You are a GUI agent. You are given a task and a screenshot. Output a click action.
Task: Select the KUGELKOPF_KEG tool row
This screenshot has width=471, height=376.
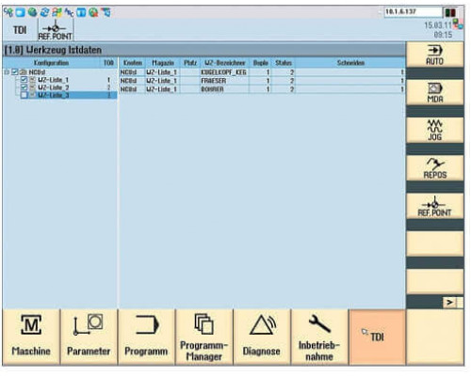[x=262, y=72]
